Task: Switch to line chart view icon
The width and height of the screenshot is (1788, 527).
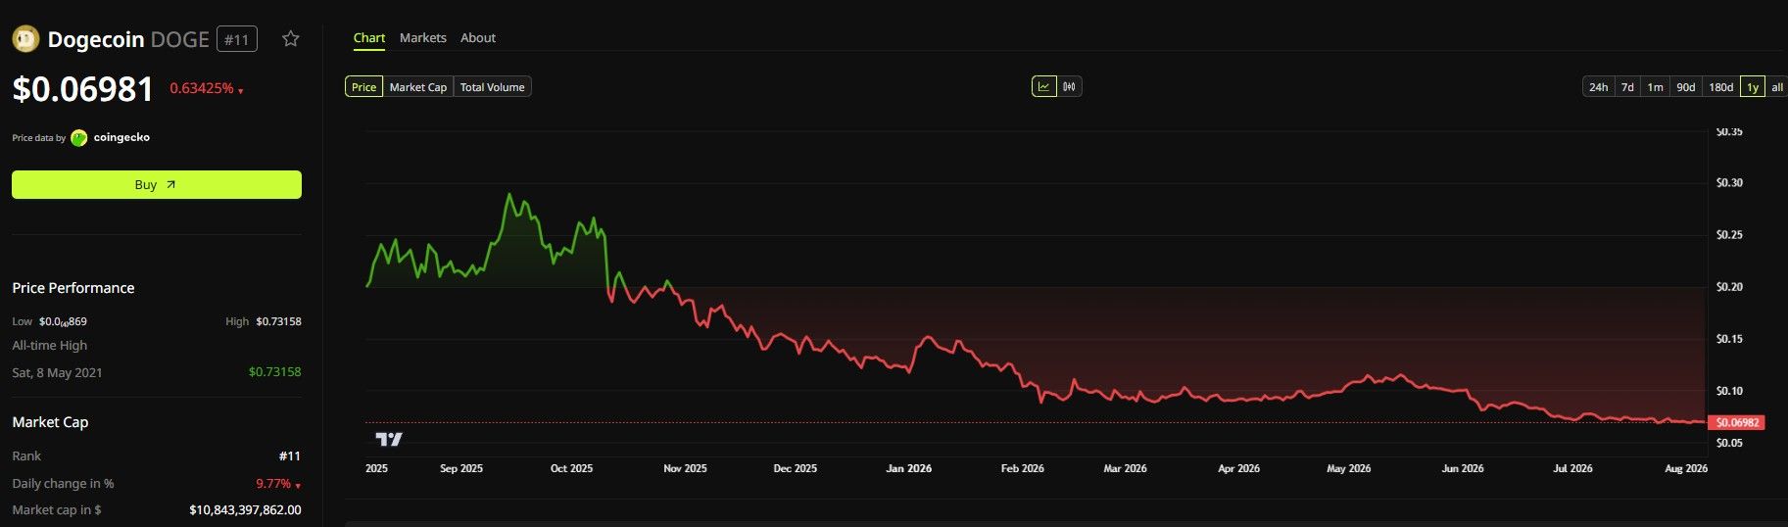Action: click(x=1044, y=87)
